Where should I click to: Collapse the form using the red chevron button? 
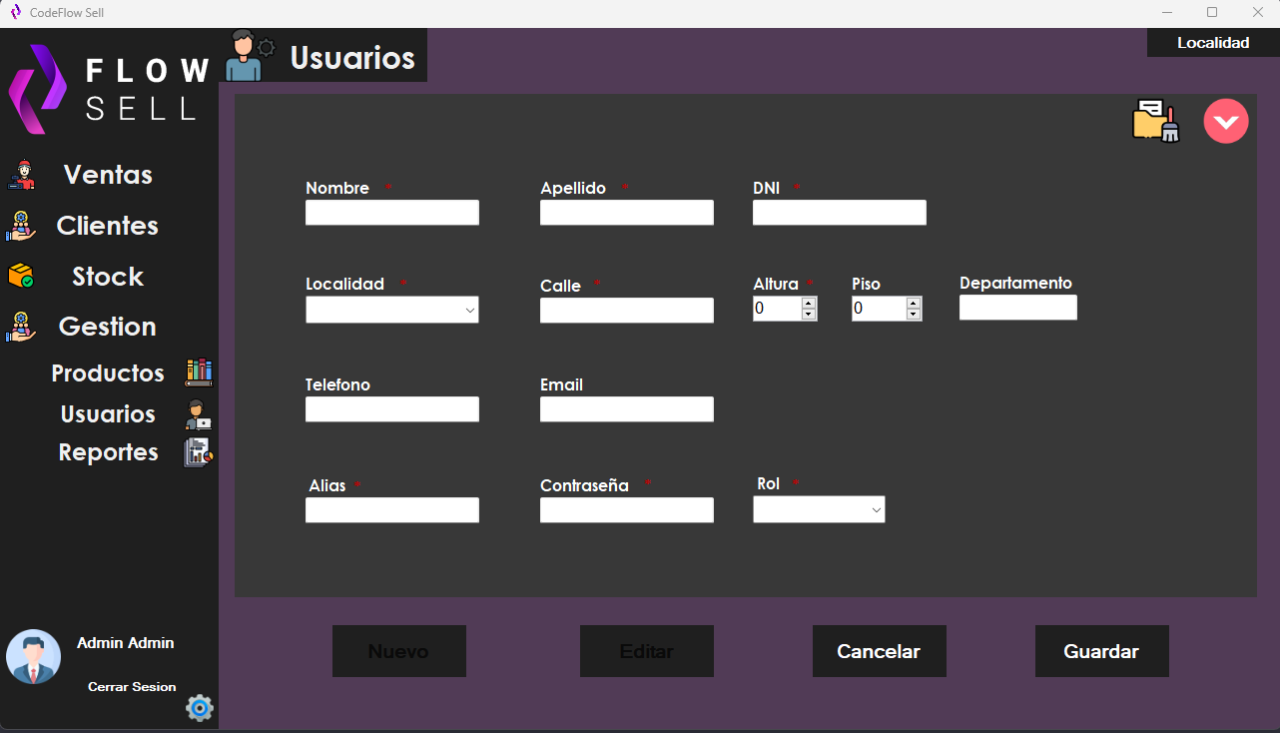tap(1226, 120)
